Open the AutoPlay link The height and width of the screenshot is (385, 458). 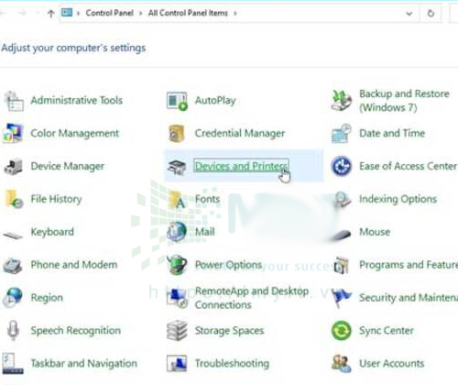point(215,101)
